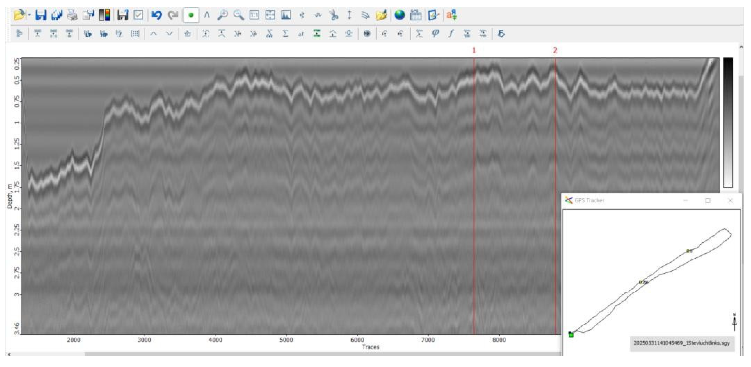
Task: Click the Open file folder icon
Action: (x=19, y=14)
